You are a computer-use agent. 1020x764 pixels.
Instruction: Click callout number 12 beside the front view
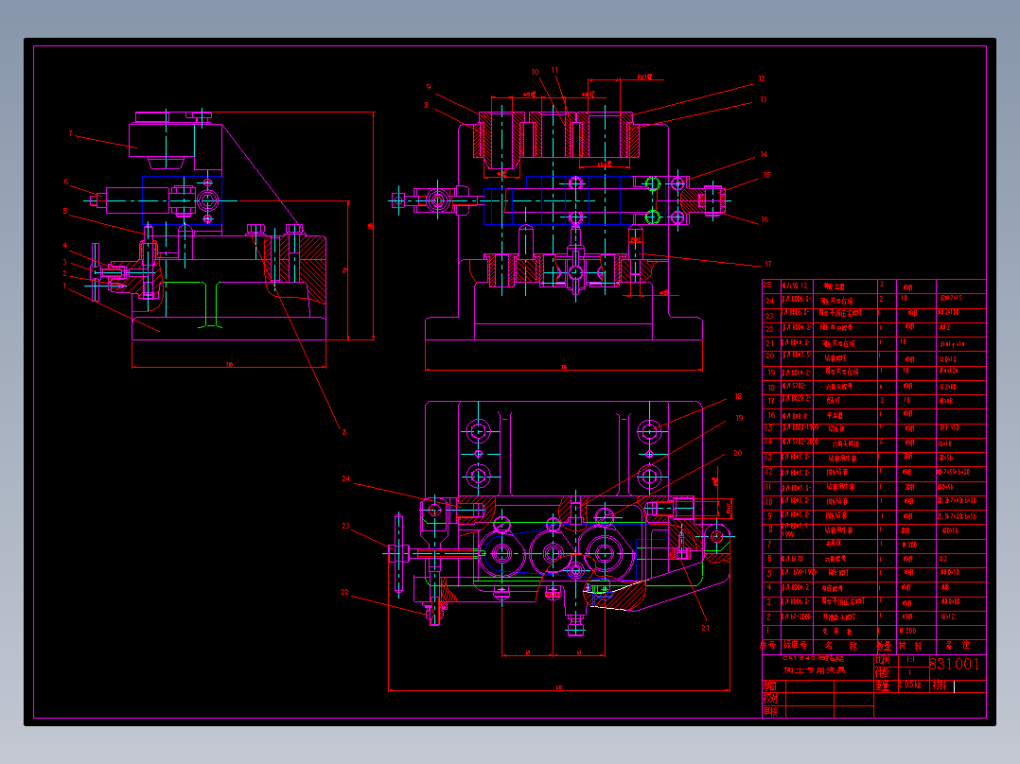(x=762, y=78)
